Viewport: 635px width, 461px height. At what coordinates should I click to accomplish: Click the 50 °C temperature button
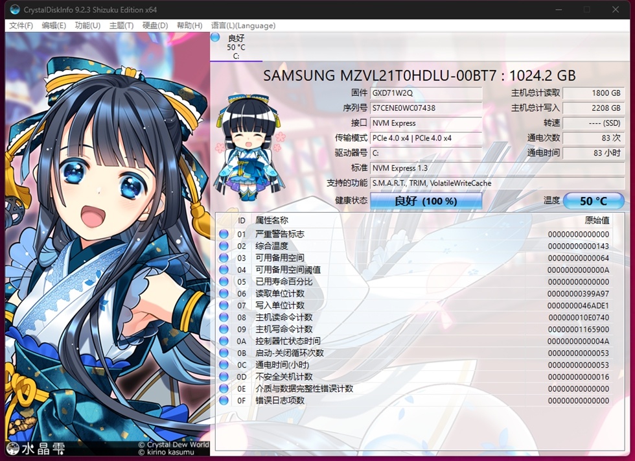[x=594, y=201]
